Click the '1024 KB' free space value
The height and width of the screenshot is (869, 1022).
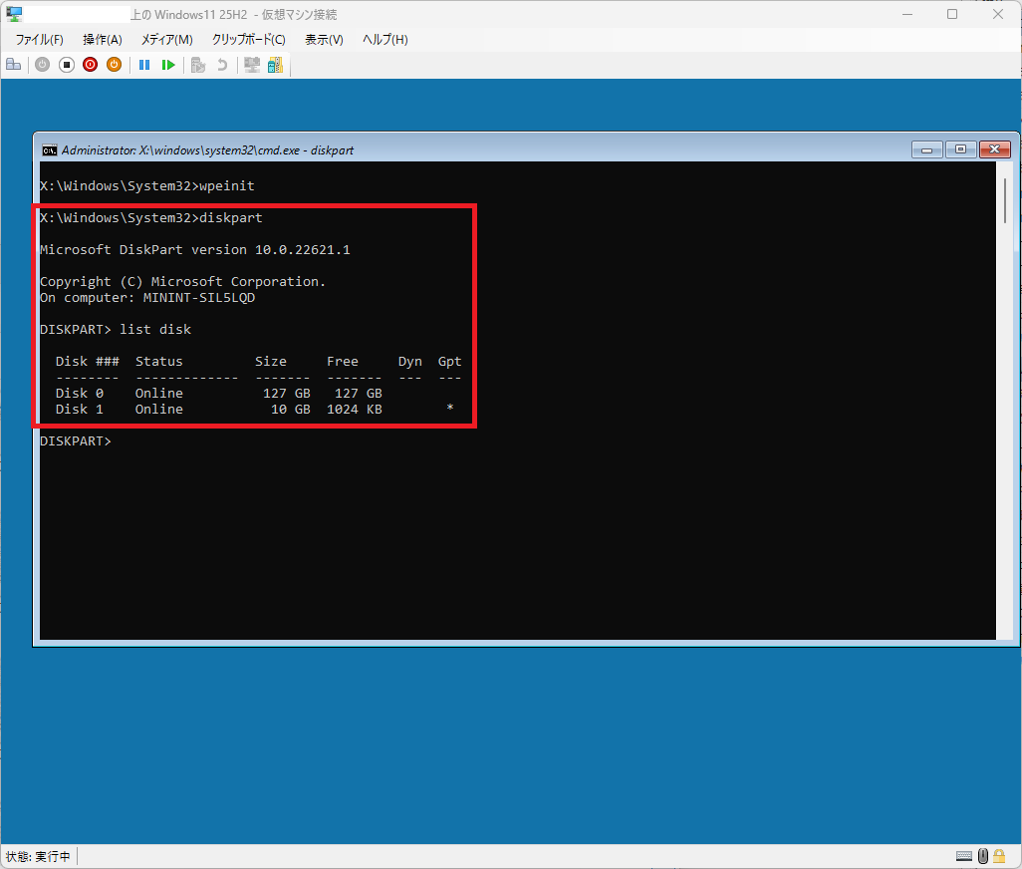point(355,410)
